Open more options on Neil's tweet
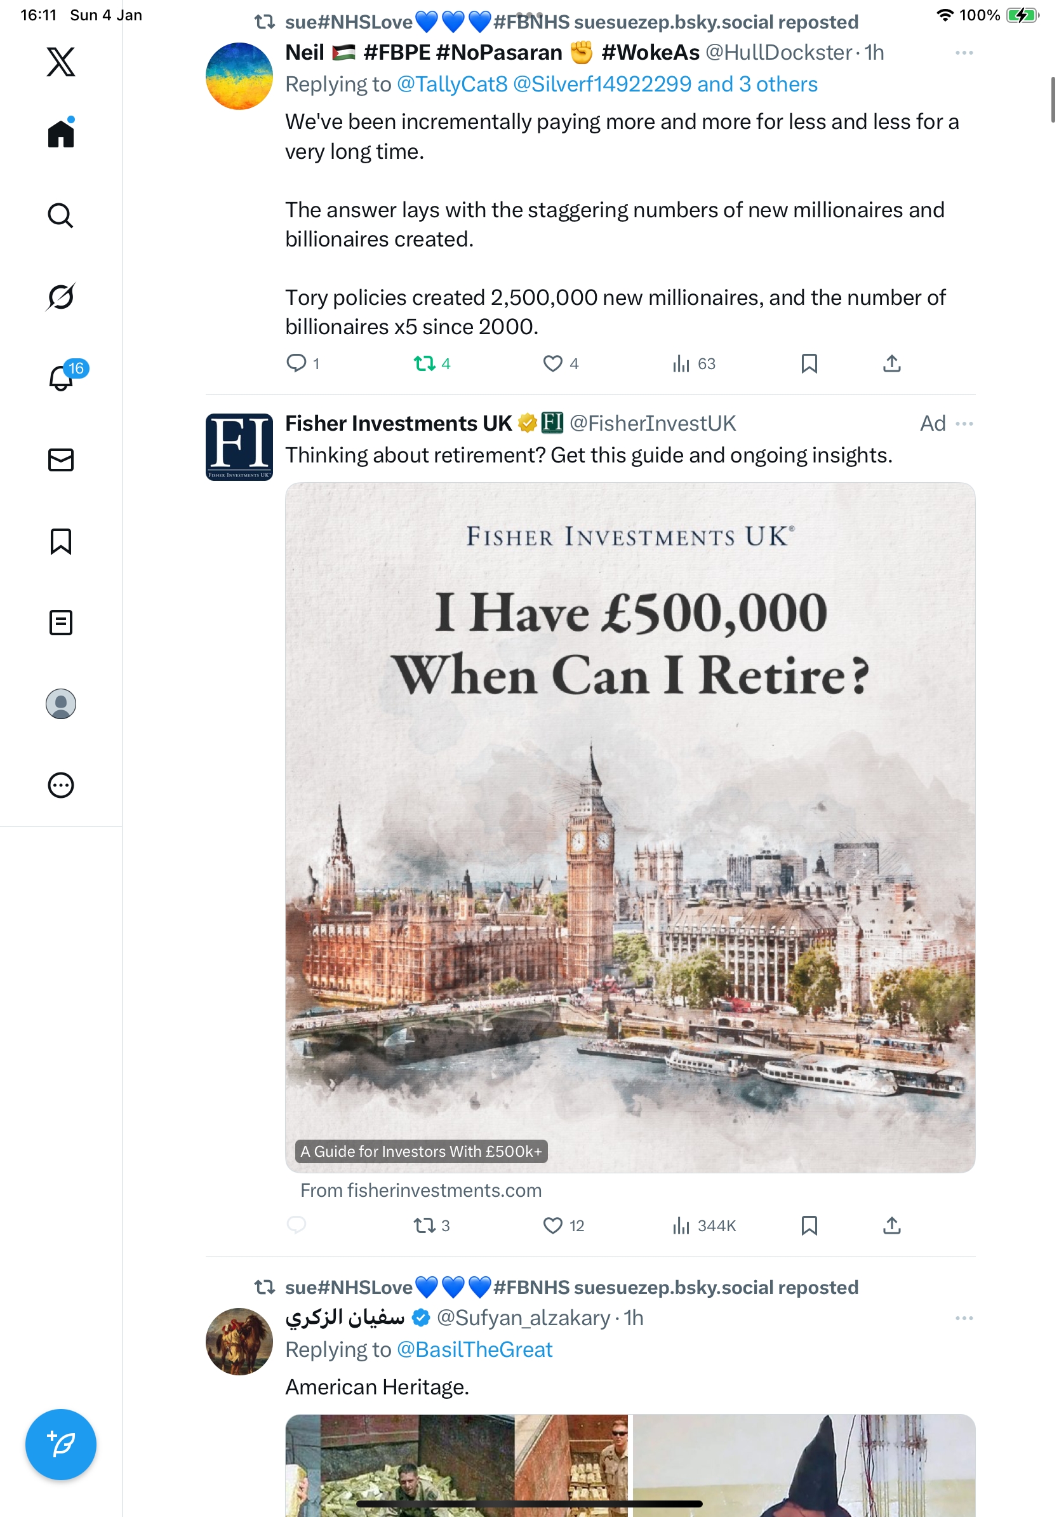Viewport: 1059px width, 1517px height. [x=964, y=53]
